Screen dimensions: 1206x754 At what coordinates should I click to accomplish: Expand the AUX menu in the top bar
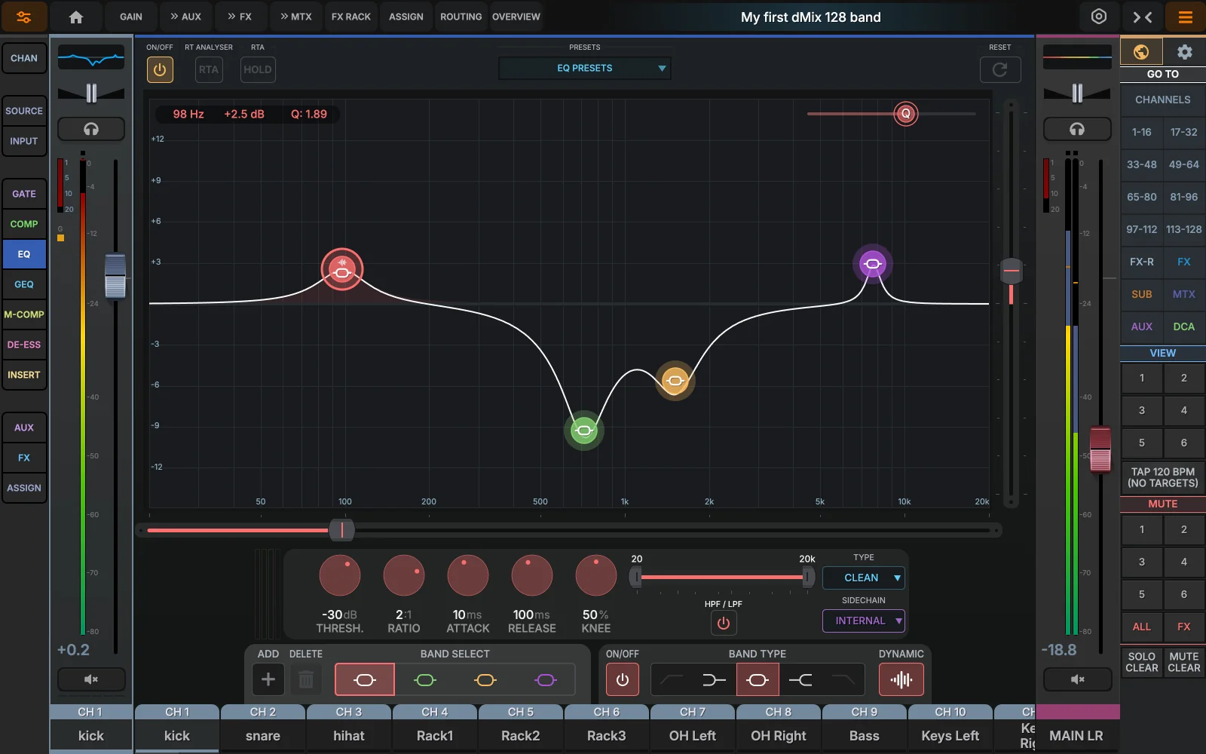click(185, 17)
